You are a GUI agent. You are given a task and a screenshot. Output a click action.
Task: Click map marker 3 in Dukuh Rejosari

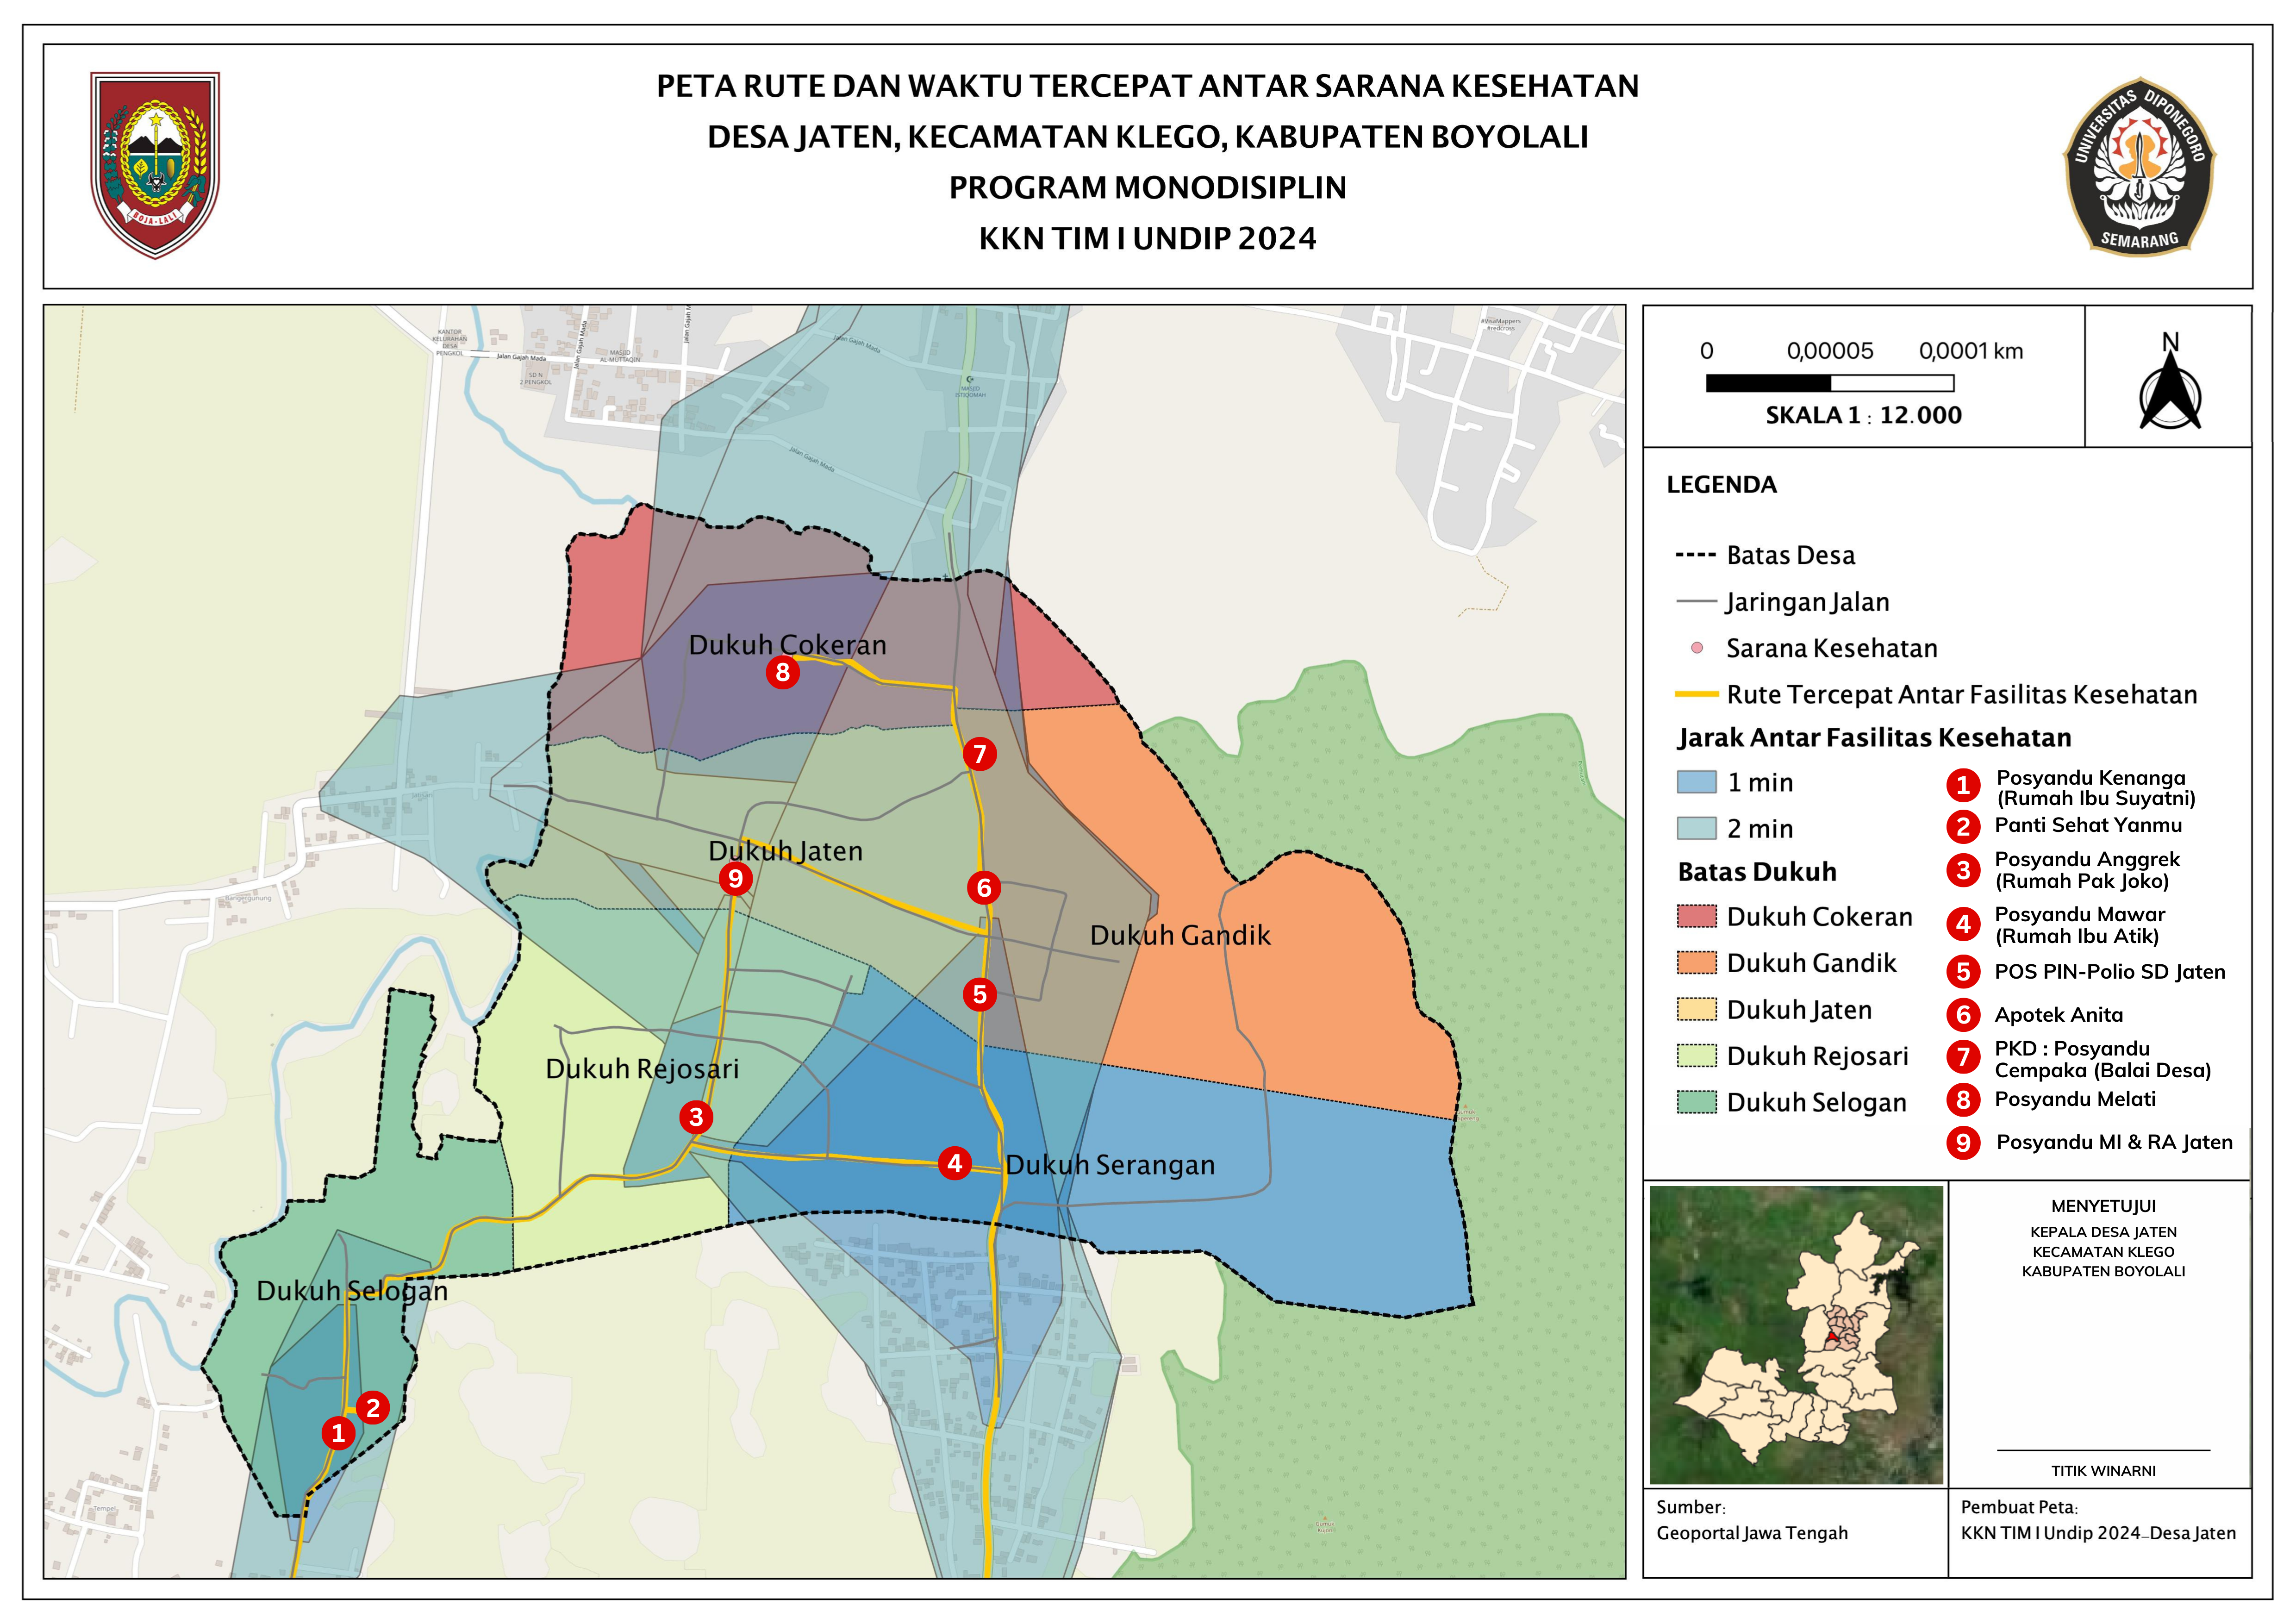[x=696, y=1117]
